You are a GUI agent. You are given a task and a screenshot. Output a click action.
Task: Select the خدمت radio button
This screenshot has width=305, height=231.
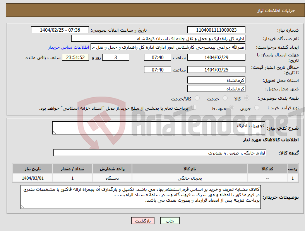(x=225, y=98)
